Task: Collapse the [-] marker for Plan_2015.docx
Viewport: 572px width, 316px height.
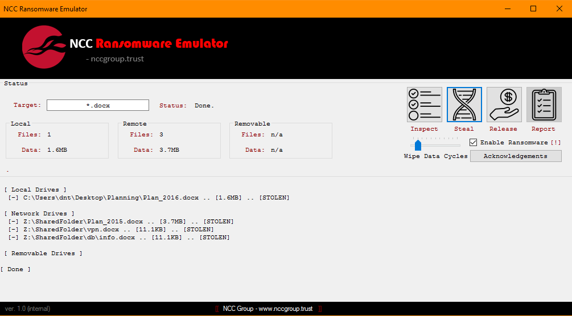Action: tap(13, 222)
